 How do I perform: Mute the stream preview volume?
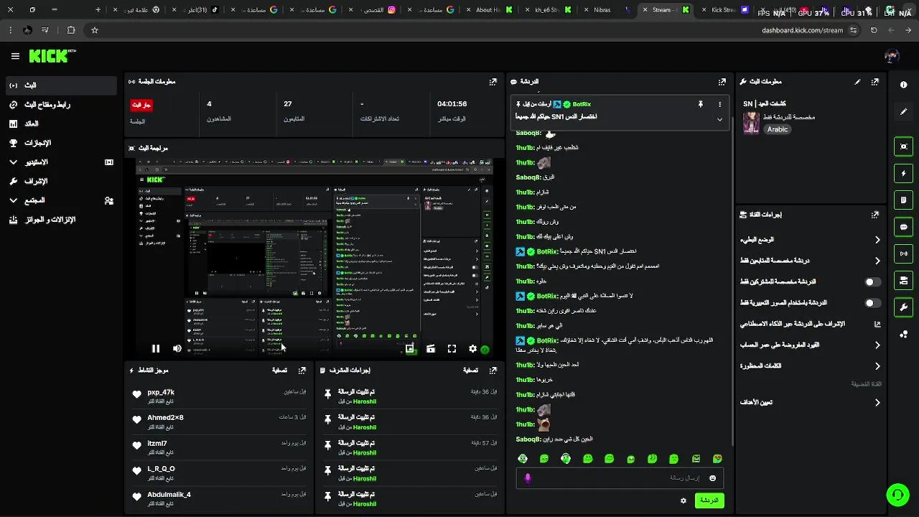(177, 349)
